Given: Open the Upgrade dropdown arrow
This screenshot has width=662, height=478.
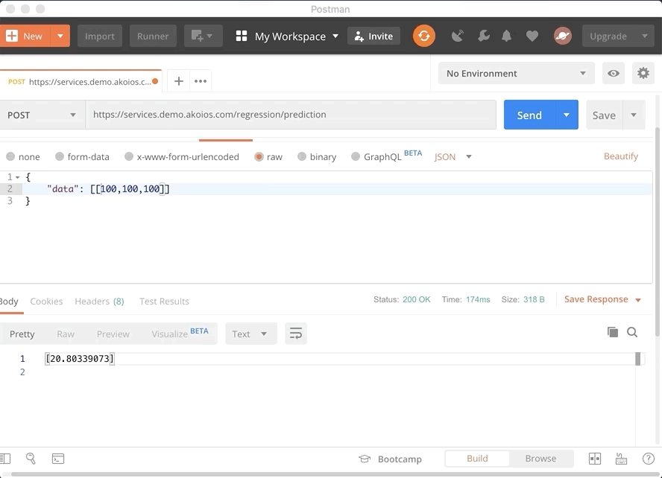Looking at the screenshot, I should [645, 36].
